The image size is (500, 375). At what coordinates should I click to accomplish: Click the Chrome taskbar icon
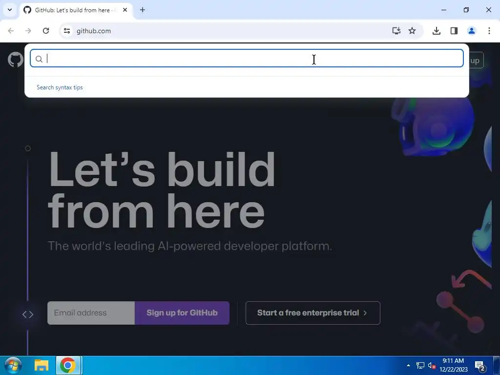coord(68,365)
